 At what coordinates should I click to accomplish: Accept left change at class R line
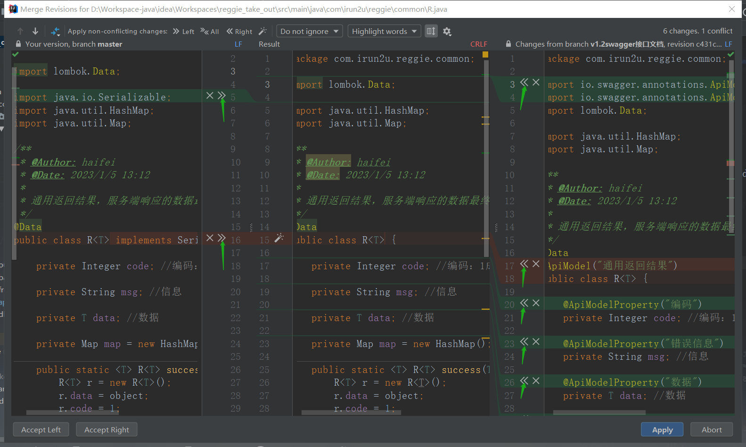pyautogui.click(x=222, y=238)
